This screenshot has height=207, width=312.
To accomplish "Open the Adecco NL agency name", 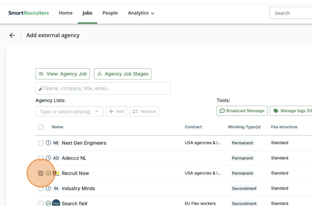I will point(74,158).
